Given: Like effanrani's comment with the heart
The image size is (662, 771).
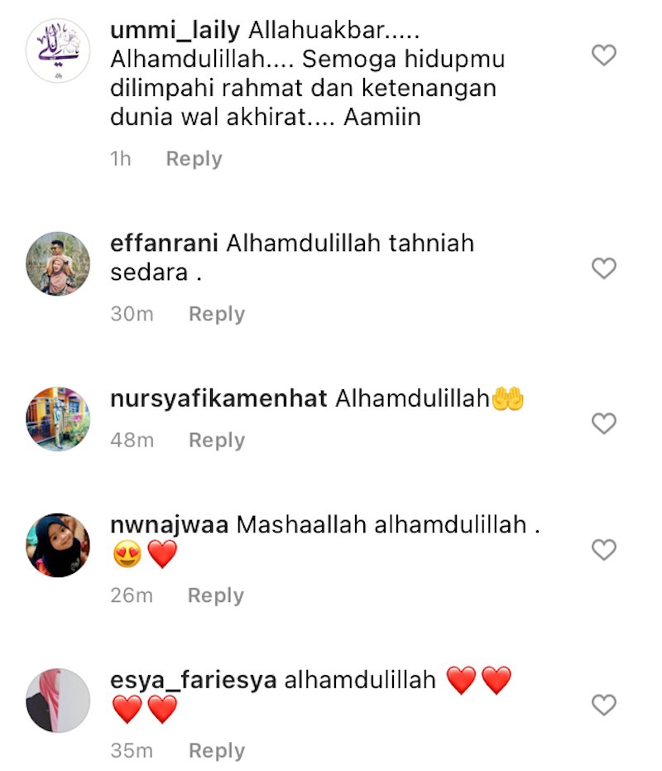Looking at the screenshot, I should [x=603, y=268].
